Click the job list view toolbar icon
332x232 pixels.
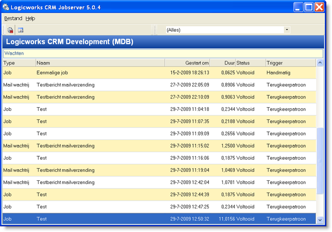pos(21,30)
